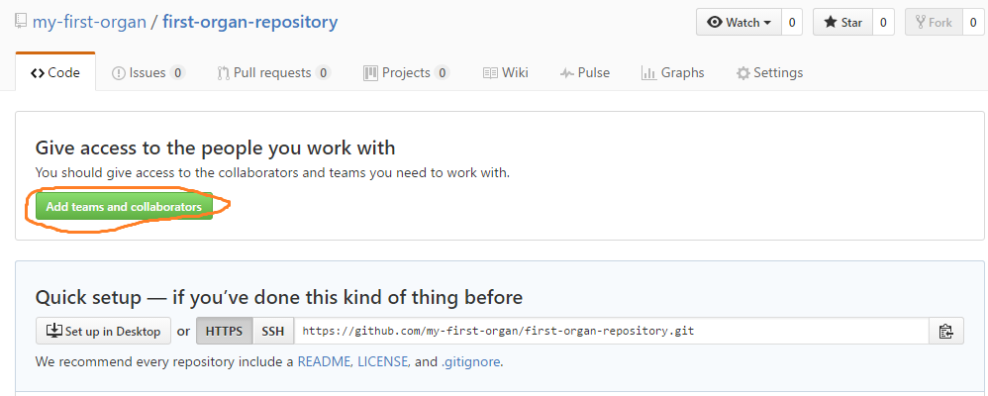Viewport: 988px width, 396px height.
Task: Open the Issues tab
Action: tap(148, 72)
